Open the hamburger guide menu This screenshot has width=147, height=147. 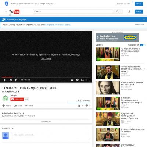(6, 12)
